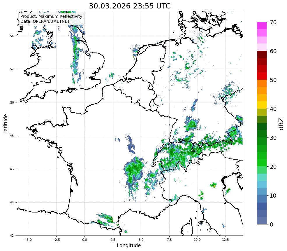Click the colorbar tick label 10
Image resolution: width=287 pixels, height=251 pixels.
pos(273,196)
